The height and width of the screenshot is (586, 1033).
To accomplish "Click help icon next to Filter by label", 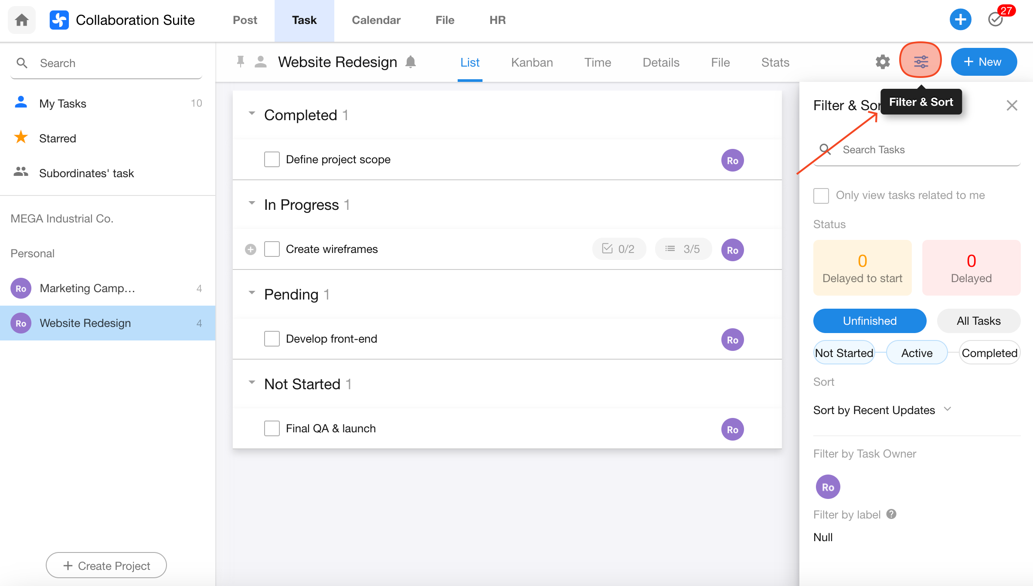I will pos(892,514).
